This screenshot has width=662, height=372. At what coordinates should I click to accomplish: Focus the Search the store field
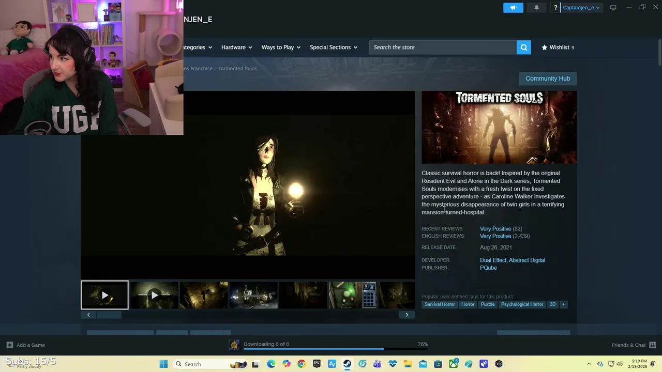click(443, 47)
